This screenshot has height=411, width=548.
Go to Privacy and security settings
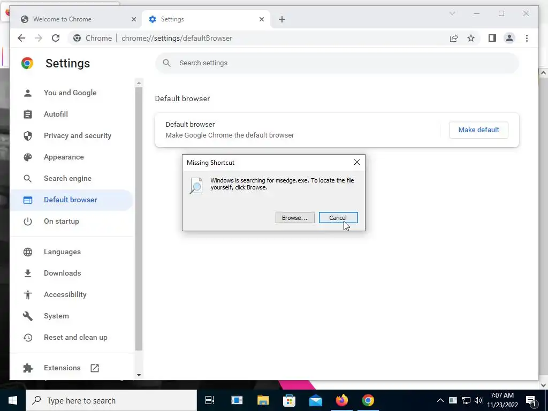71,135
